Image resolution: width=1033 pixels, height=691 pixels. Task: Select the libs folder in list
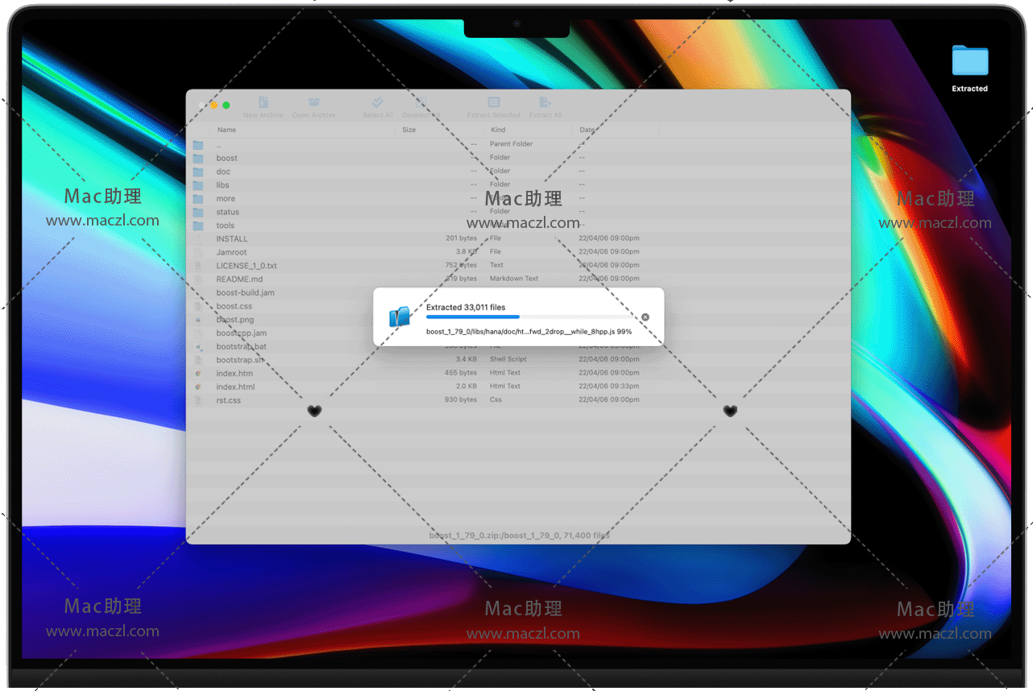coord(223,185)
